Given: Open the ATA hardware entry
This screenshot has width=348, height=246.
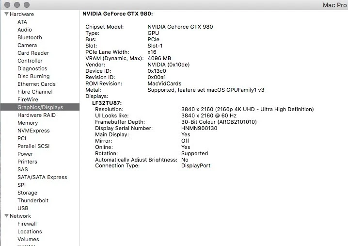Looking at the screenshot, I should pyautogui.click(x=22, y=22).
